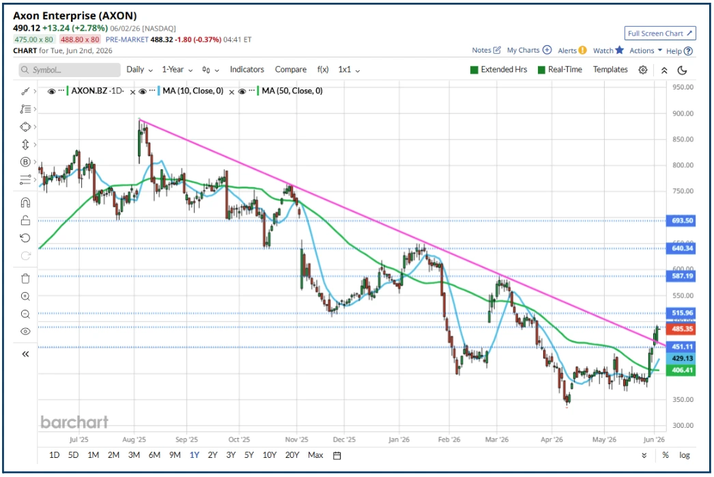This screenshot has height=477, width=714.
Task: Collapse toolbar with double up arrows
Action: pyautogui.click(x=664, y=70)
